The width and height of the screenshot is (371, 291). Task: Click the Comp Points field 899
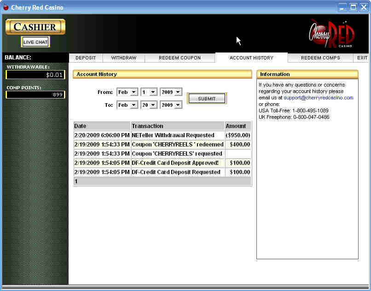[35, 95]
